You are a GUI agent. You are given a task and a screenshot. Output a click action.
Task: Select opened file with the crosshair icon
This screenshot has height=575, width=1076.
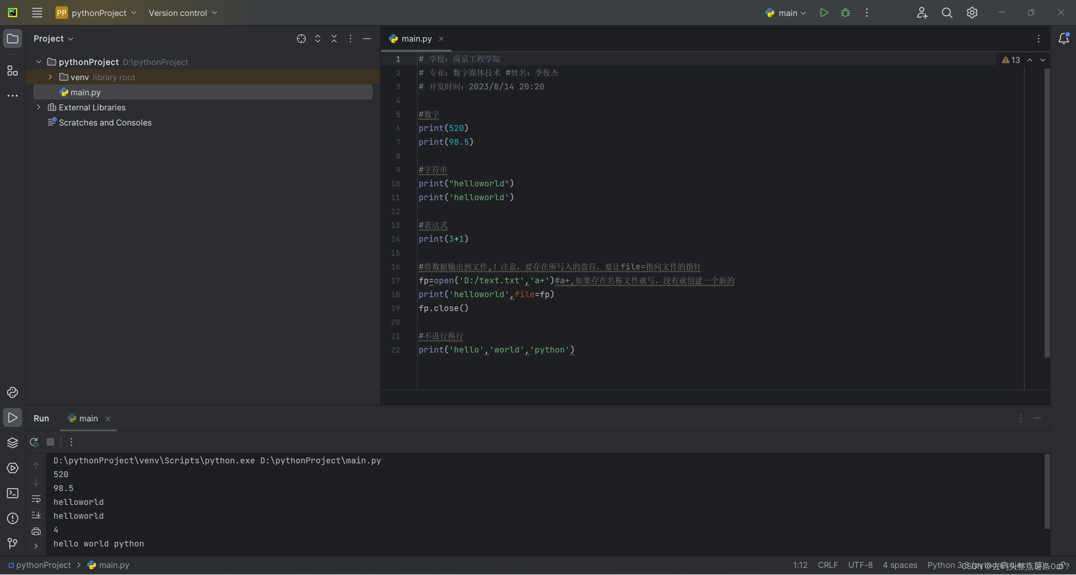[x=301, y=39]
